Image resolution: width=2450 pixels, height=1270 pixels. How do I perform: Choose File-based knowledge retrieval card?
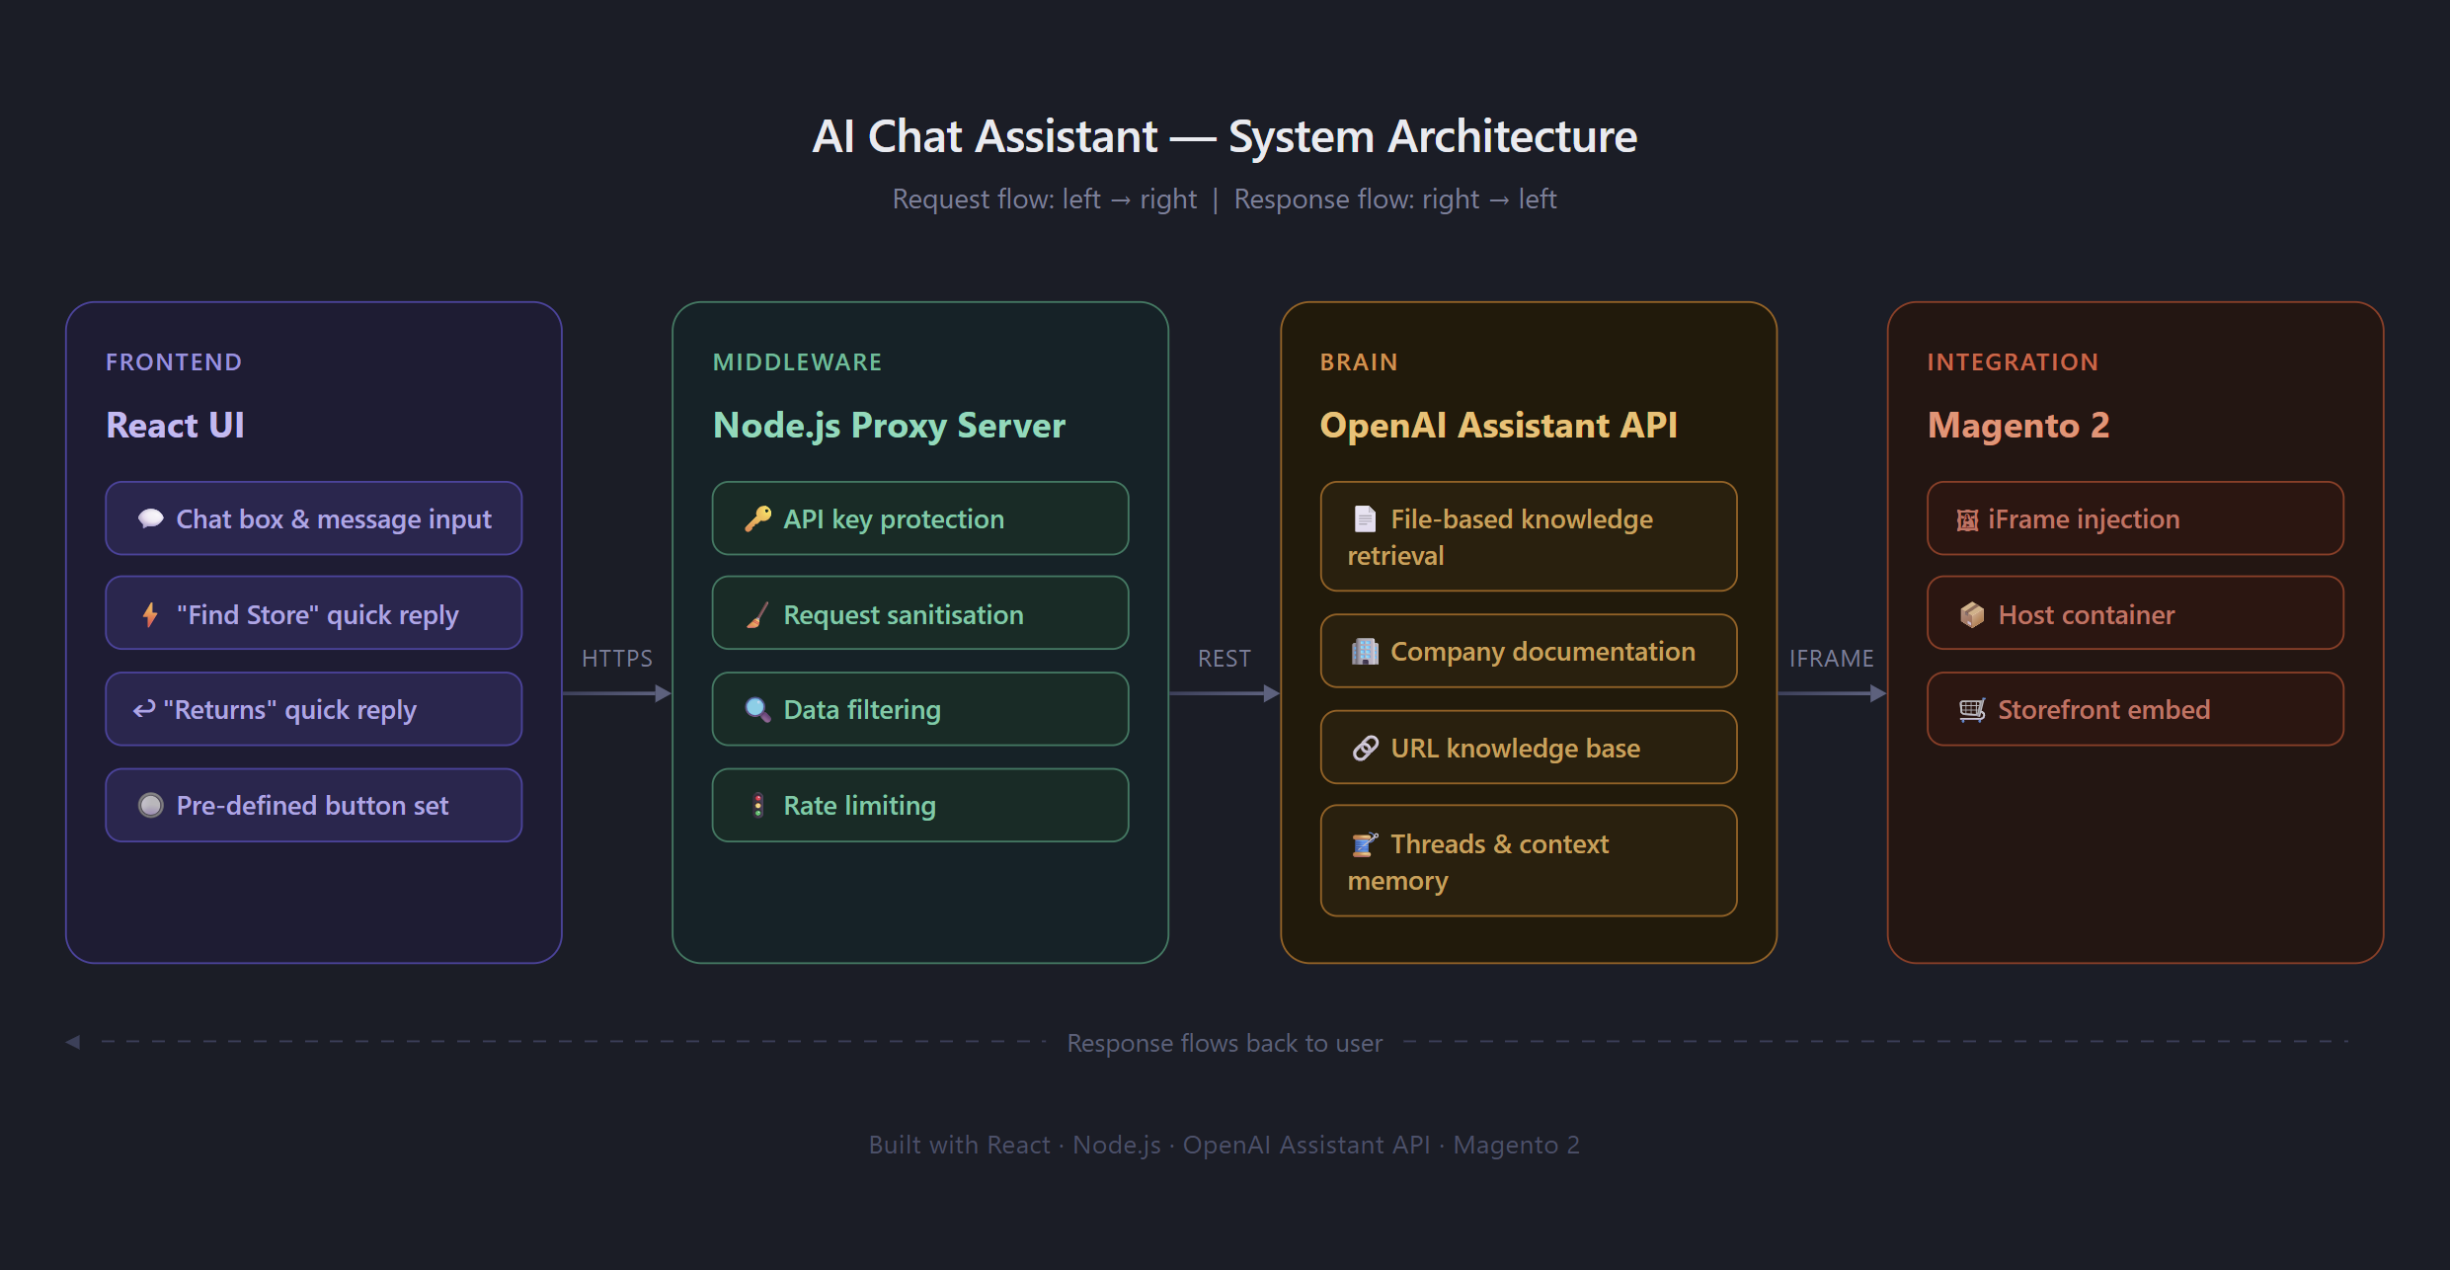1529,536
